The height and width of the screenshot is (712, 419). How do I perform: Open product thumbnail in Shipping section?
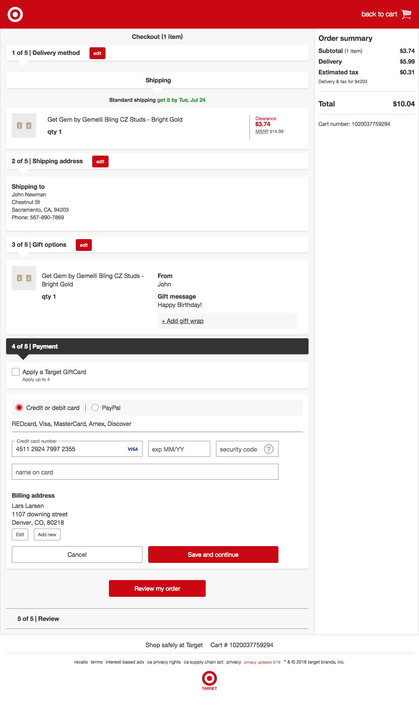[x=24, y=125]
